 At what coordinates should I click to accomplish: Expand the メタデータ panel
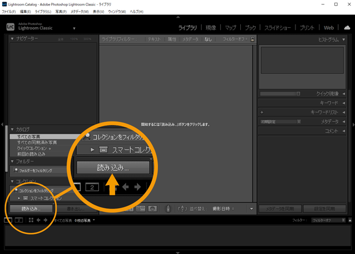click(344, 122)
